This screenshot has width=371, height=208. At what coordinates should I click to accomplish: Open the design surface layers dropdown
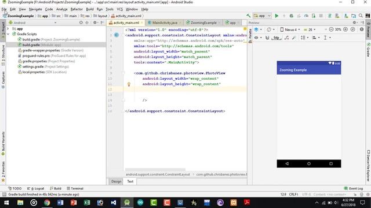258,29
